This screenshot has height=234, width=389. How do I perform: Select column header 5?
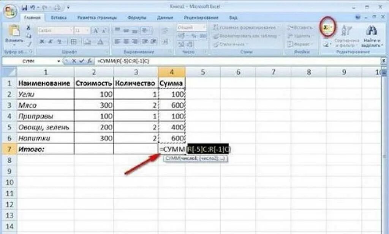203,72
